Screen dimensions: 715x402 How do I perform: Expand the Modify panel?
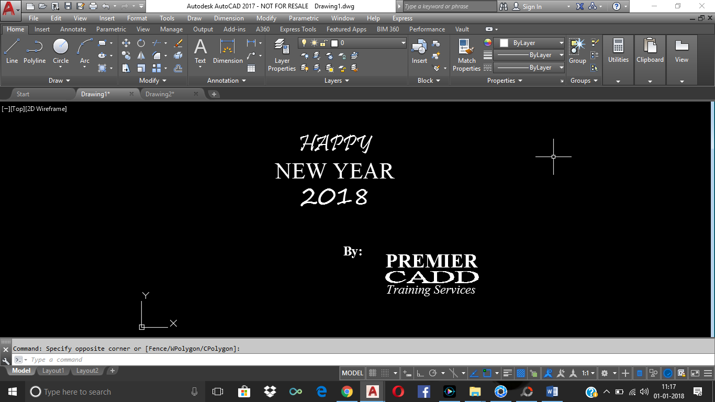153,81
